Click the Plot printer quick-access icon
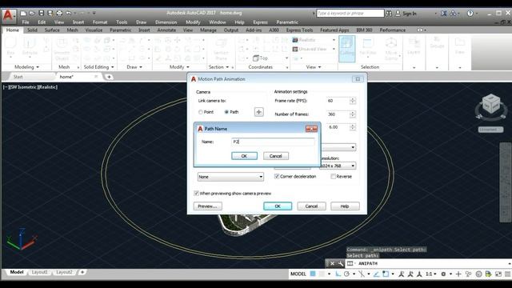Image resolution: width=512 pixels, height=288 pixels. (x=59, y=13)
